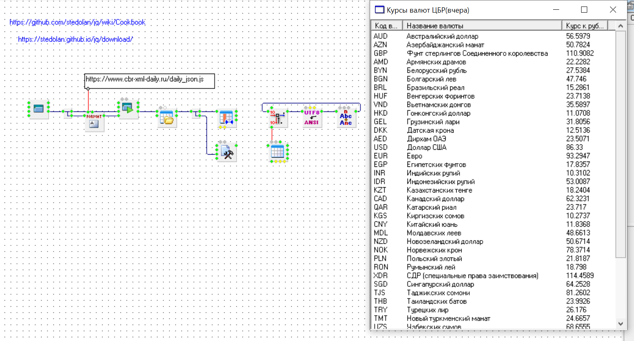Select the red 10 counter loop node

[x=278, y=118]
